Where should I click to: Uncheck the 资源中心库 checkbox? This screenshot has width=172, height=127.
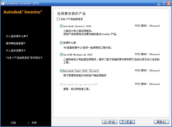click(x=61, y=43)
